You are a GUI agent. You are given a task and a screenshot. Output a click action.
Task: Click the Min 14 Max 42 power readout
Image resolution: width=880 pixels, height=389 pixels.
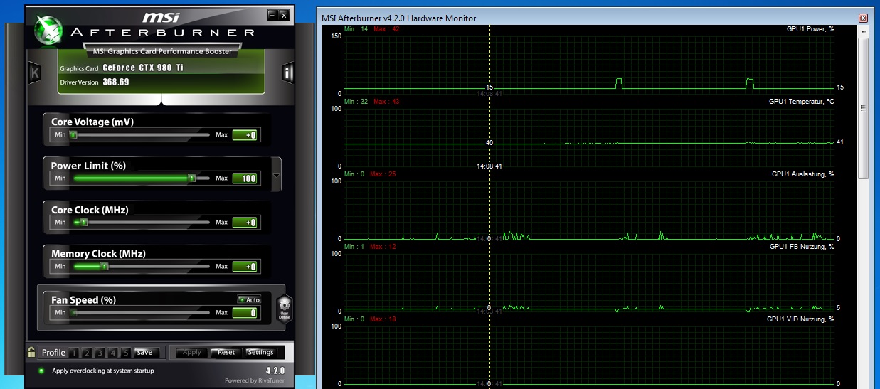point(371,29)
